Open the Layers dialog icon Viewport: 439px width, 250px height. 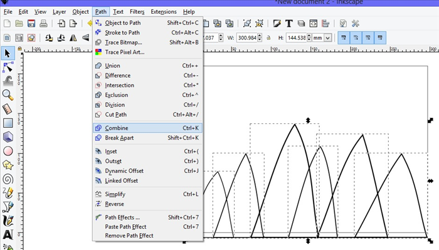tap(301, 23)
